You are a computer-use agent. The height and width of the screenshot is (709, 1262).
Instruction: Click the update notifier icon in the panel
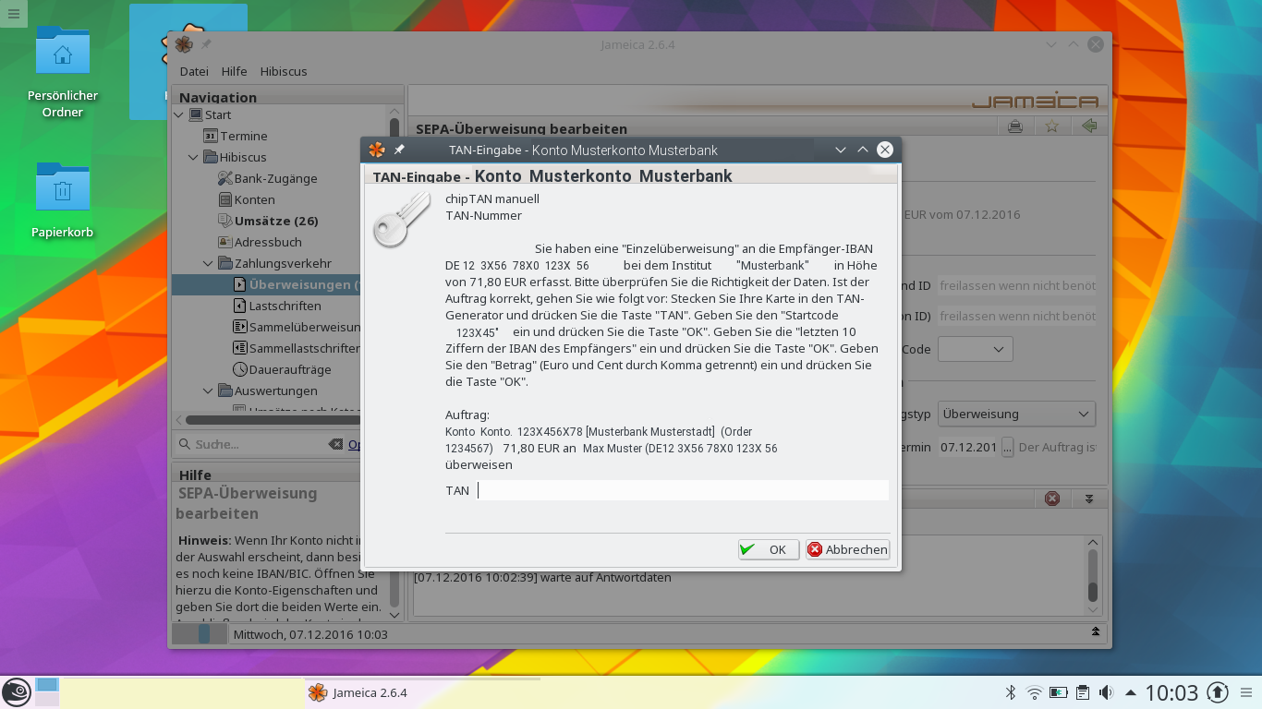(1218, 692)
